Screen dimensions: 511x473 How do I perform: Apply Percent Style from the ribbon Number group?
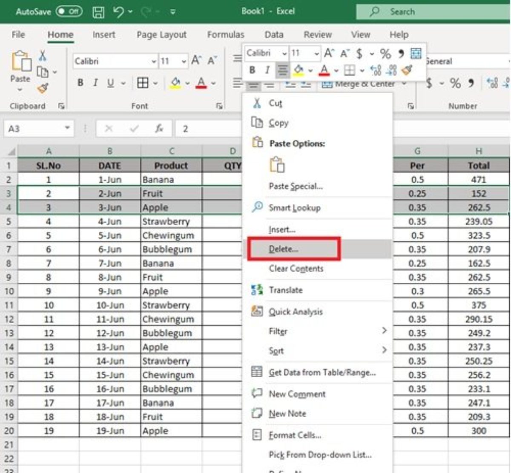coord(455,83)
